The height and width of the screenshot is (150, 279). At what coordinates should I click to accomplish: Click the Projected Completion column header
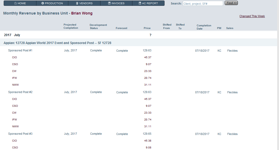(x=71, y=26)
